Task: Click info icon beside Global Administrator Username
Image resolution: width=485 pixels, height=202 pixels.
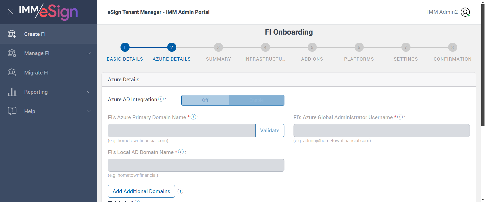Action: pos(400,117)
